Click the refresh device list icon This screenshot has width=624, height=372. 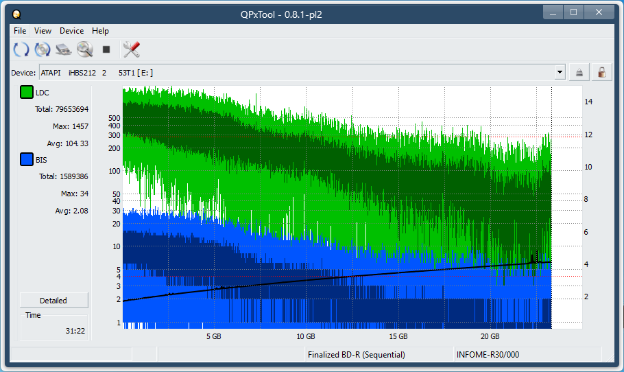click(21, 49)
